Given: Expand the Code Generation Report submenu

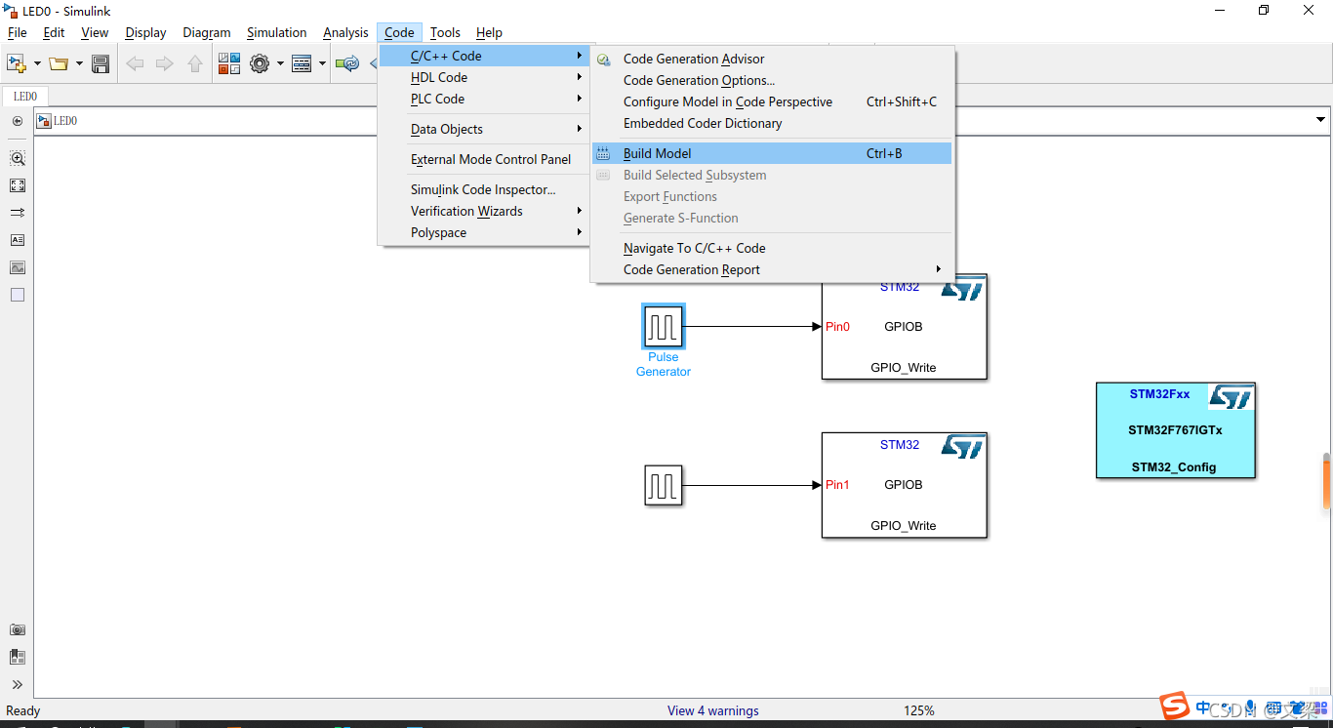Looking at the screenshot, I should pyautogui.click(x=772, y=269).
